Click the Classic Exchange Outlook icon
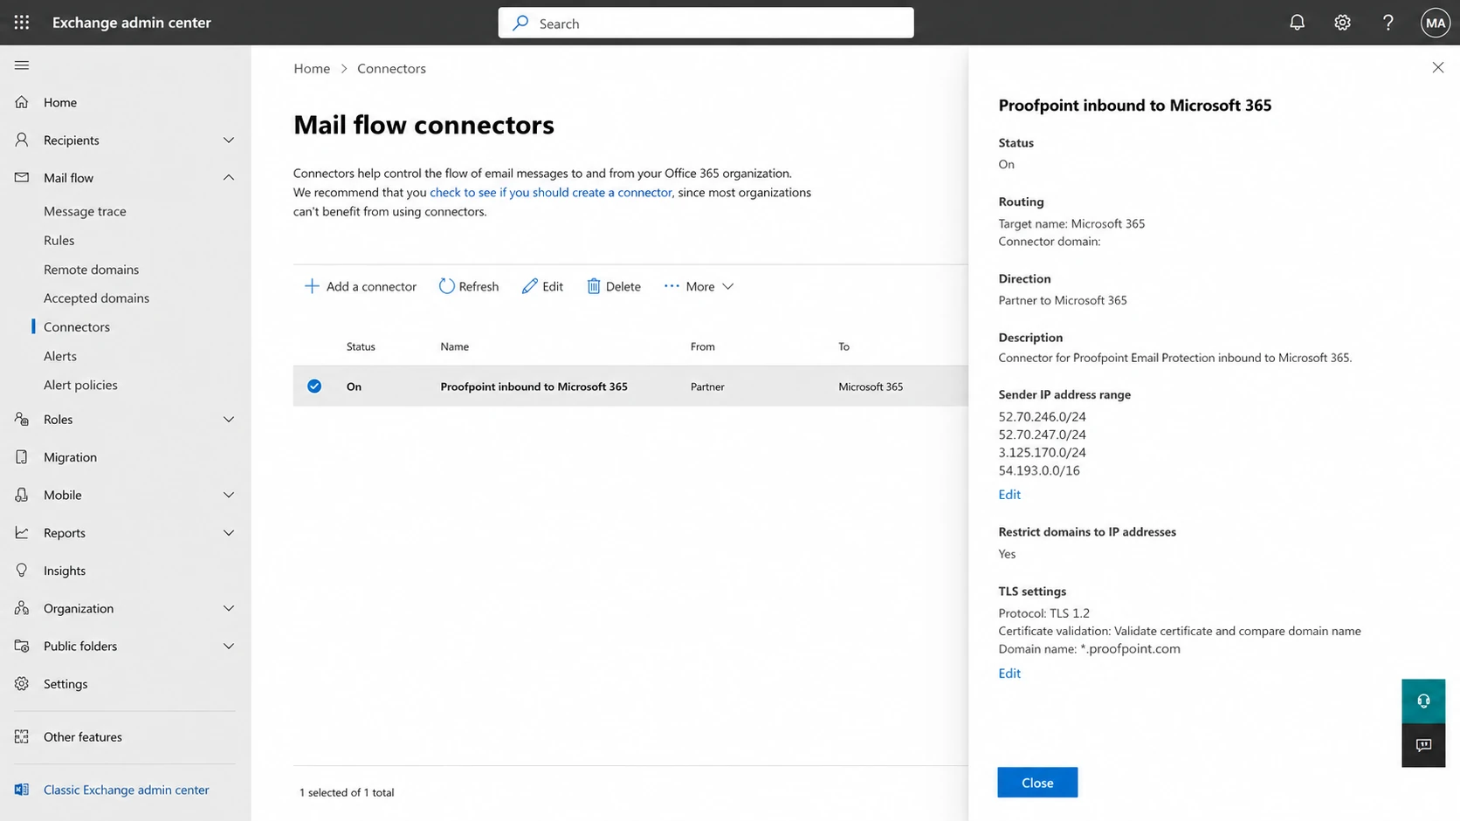The height and width of the screenshot is (821, 1460). (22, 790)
